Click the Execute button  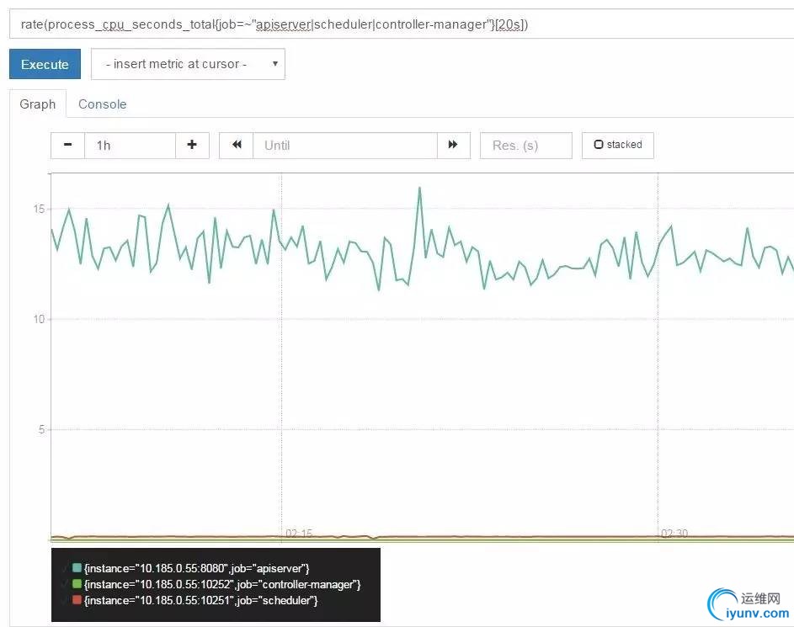(45, 64)
